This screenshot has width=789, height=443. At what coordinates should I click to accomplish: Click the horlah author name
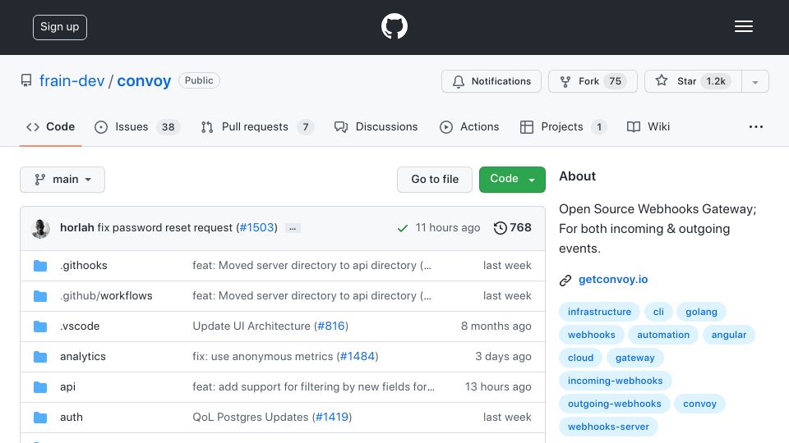coord(77,227)
